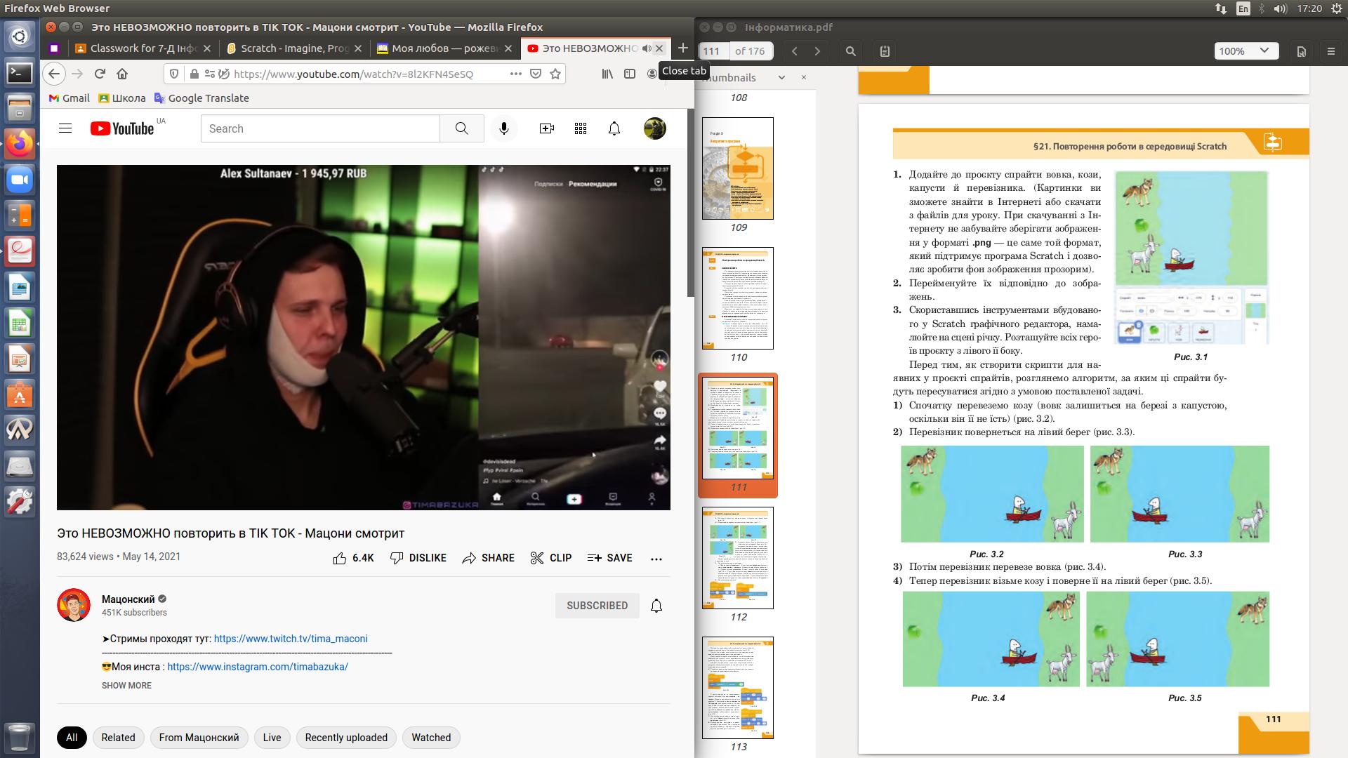
Task: Toggle the PDF viewer sidebar button
Action: [x=885, y=51]
